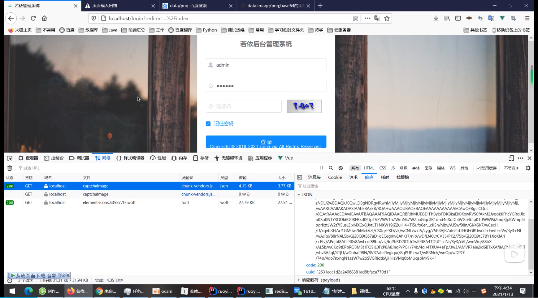Click the green Vue devtools extension icon
538x298 pixels.
[x=502, y=18]
